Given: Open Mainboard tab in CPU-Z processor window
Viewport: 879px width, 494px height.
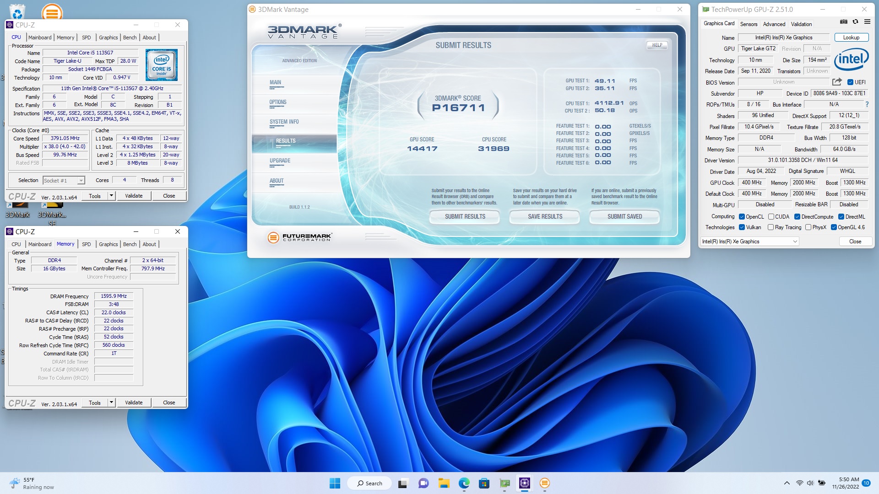Looking at the screenshot, I should (40, 38).
